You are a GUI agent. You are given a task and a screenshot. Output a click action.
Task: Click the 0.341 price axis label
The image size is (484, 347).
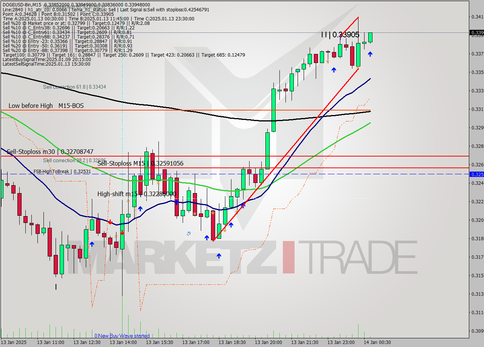[478, 17]
